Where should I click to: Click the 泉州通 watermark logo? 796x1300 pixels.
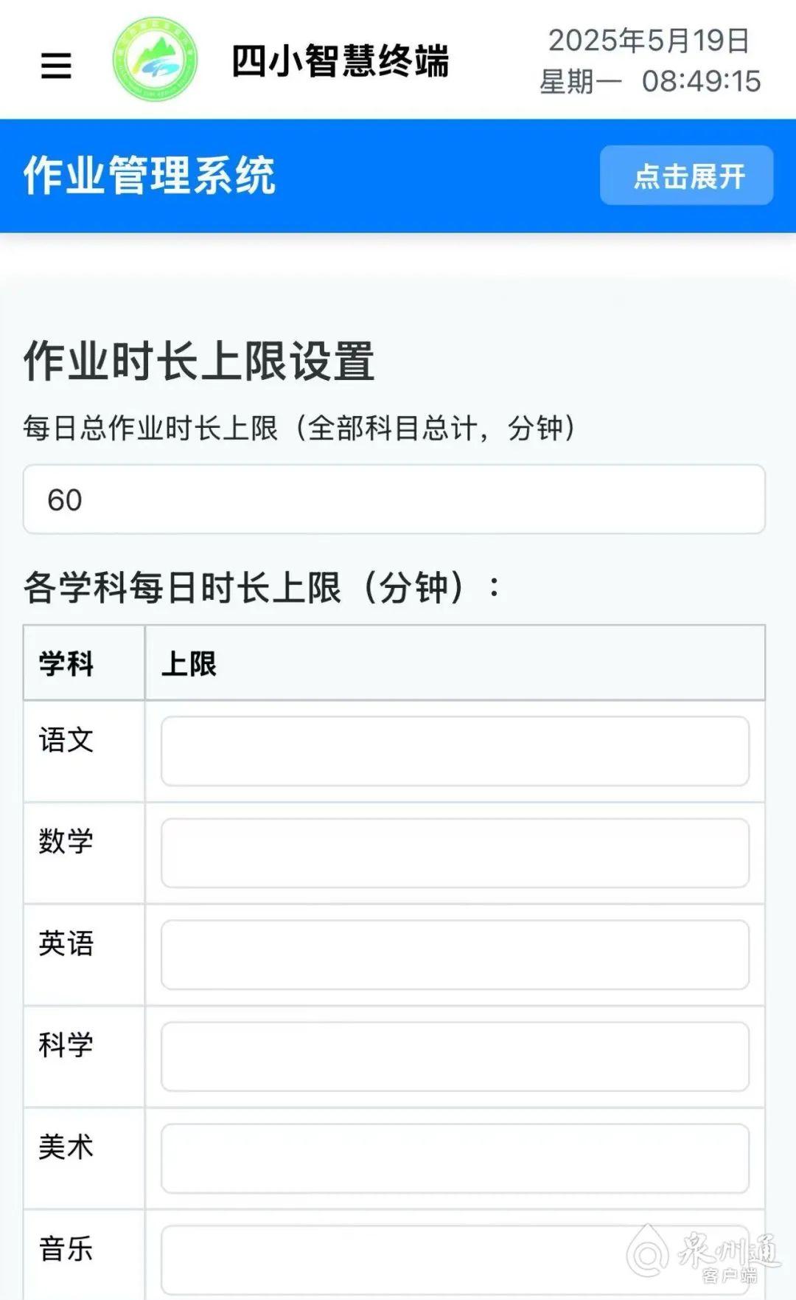704,1254
